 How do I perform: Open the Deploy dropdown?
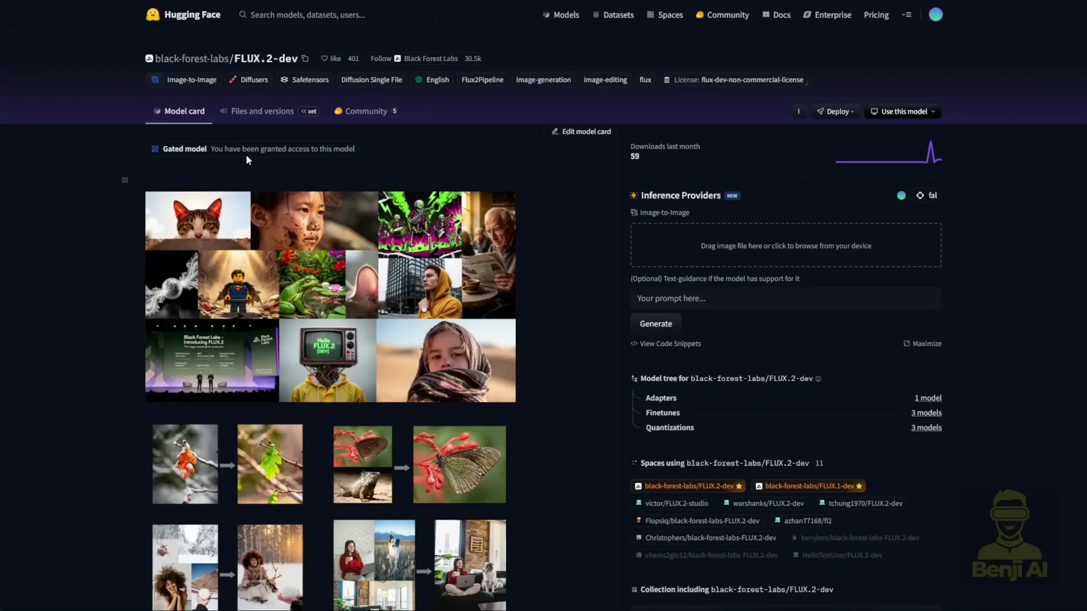pyautogui.click(x=835, y=111)
